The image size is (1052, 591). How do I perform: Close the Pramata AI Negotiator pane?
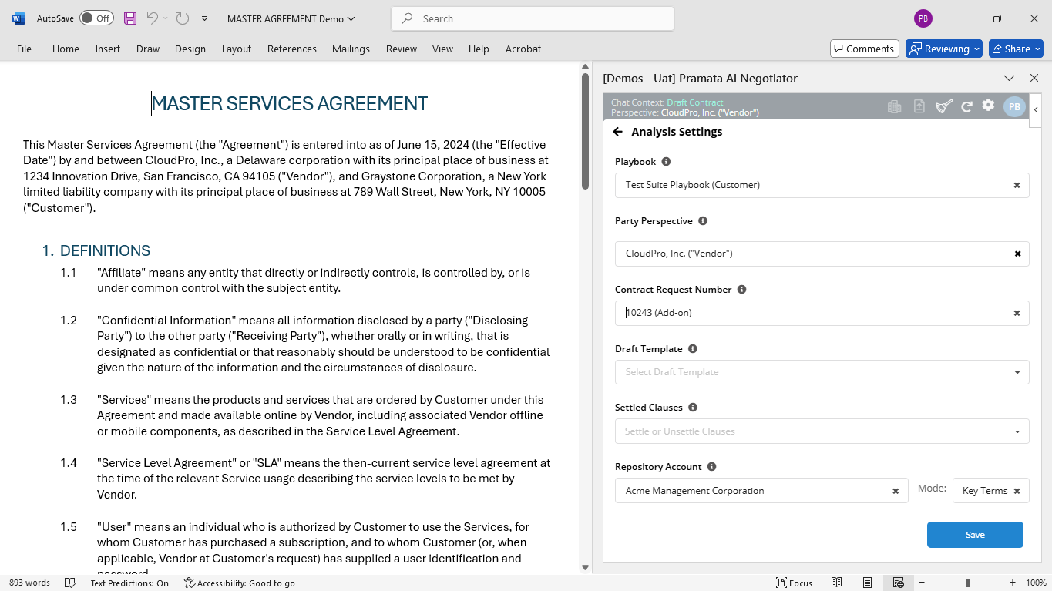[x=1034, y=78]
